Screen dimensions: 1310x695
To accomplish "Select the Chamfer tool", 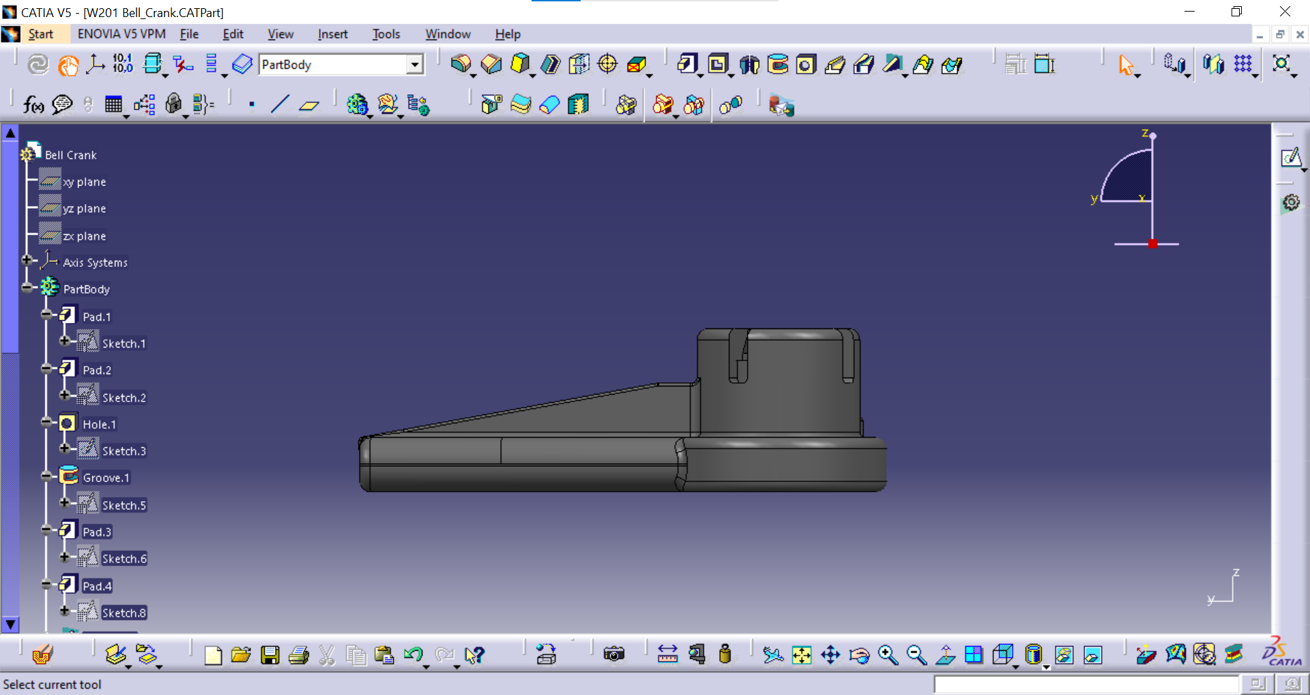I will point(491,64).
